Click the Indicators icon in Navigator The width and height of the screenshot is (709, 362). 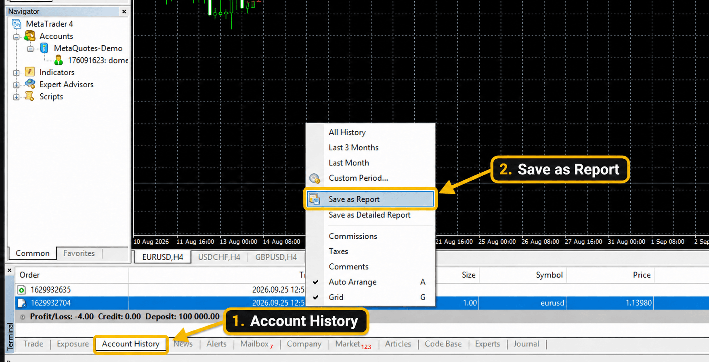(30, 72)
